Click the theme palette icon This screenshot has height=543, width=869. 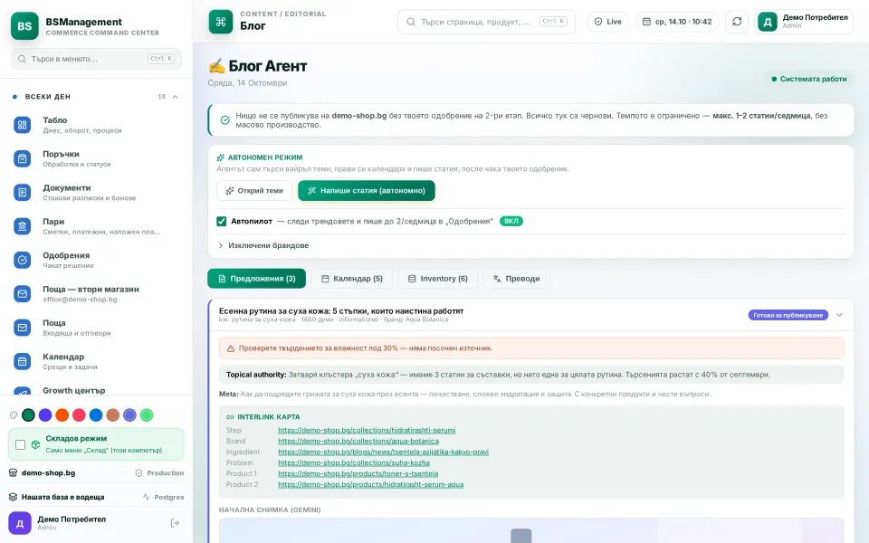pyautogui.click(x=14, y=415)
